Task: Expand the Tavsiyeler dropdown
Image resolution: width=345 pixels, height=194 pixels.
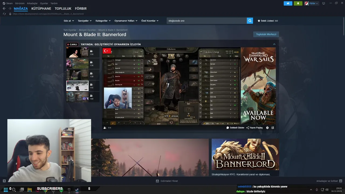Action: coord(85,21)
